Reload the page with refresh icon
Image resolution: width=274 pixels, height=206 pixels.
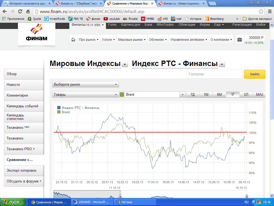tap(20, 12)
